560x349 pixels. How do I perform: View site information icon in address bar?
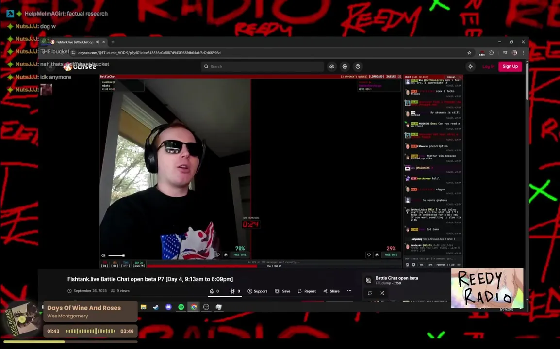(73, 53)
